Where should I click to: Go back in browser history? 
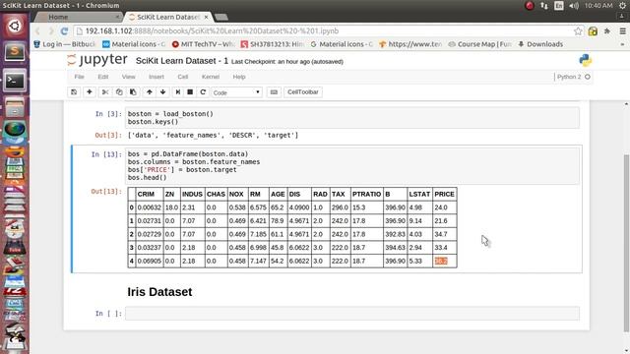coord(37,30)
